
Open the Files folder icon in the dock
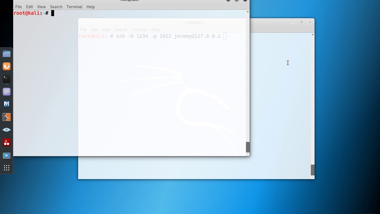pos(7,54)
